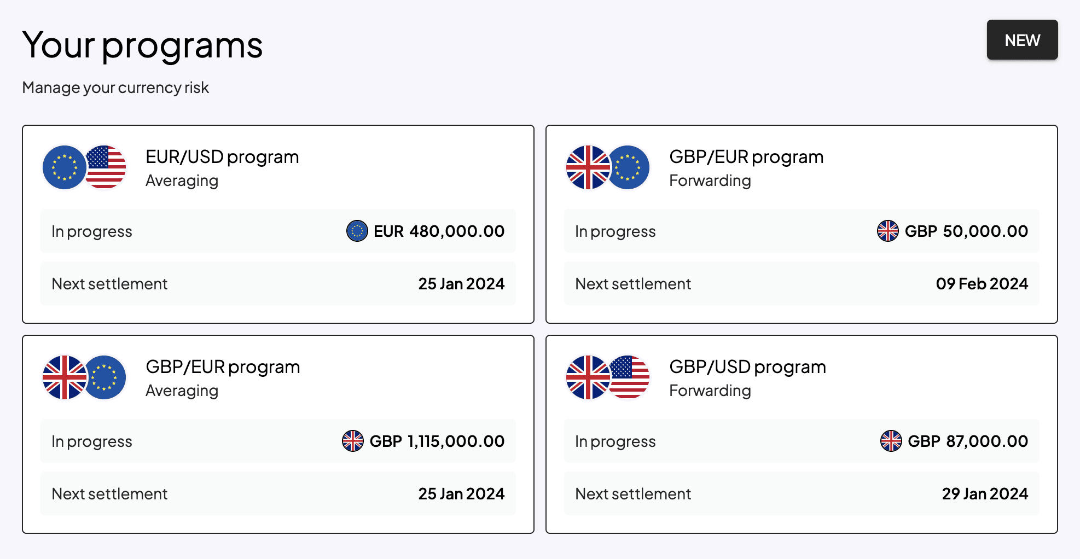
Task: Select the GBP flag icon on GBP/EUR Forwarding card
Action: [x=588, y=167]
